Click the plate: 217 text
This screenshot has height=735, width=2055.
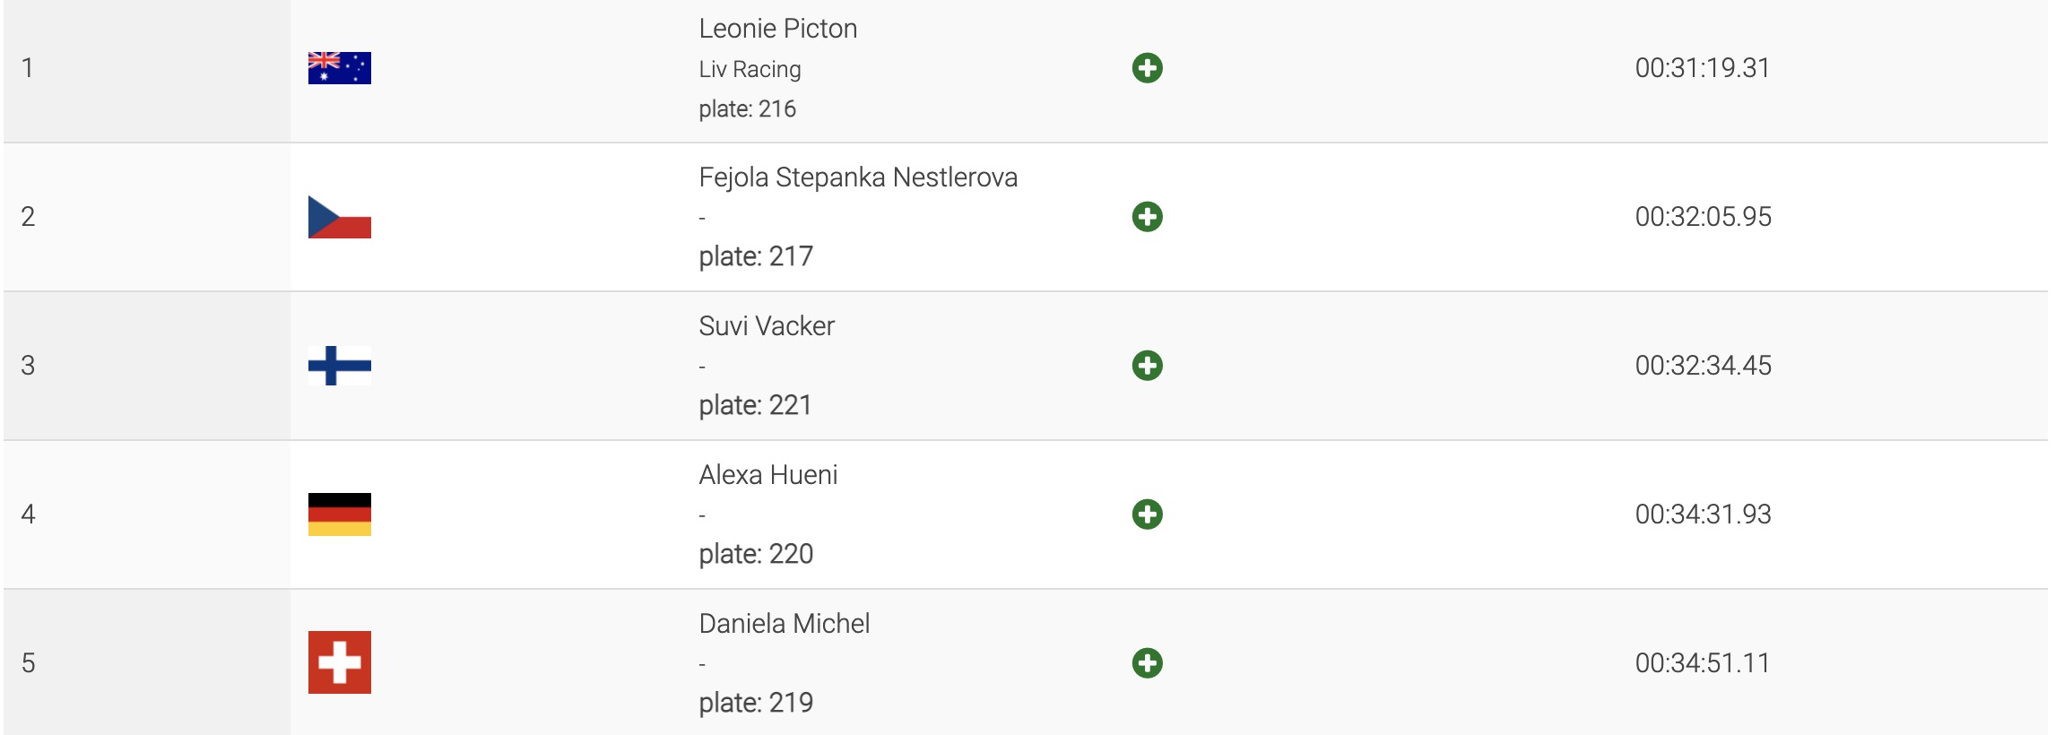tap(755, 256)
